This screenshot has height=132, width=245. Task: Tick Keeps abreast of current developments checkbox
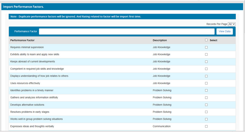pos(206,62)
